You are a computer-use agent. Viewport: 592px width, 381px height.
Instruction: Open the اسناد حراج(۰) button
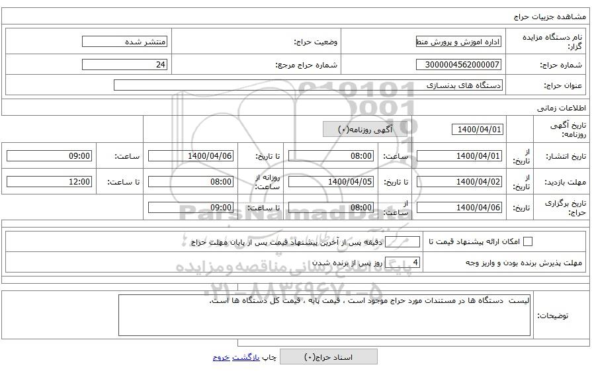tap(329, 357)
